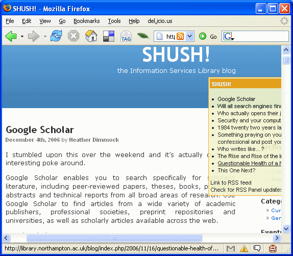Click the SHUSH! blog header title
This screenshot has width=293, height=256.
[x=176, y=55]
